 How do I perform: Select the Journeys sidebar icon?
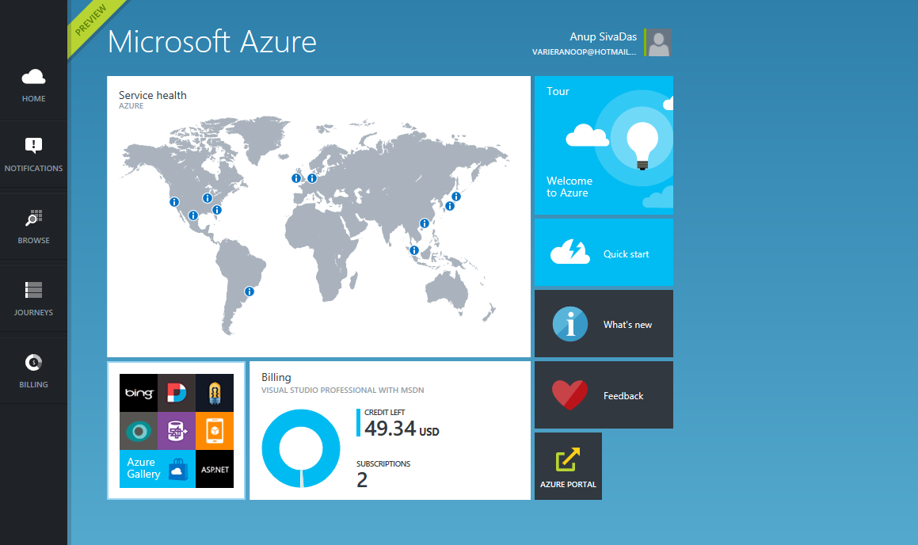[33, 290]
